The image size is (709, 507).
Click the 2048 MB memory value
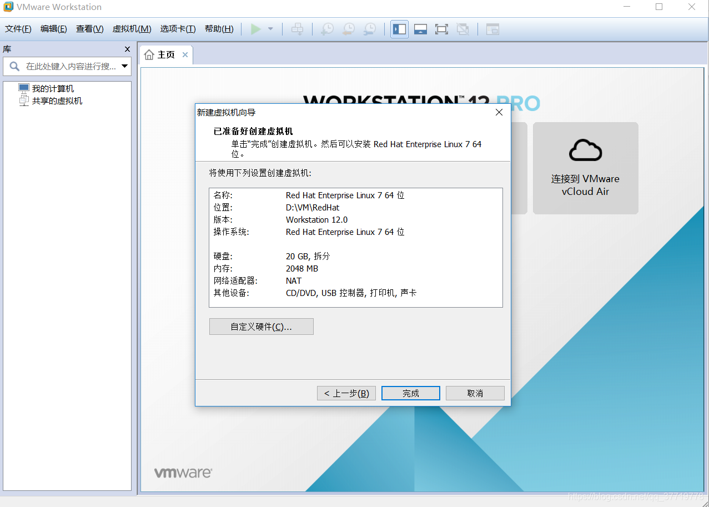point(302,268)
